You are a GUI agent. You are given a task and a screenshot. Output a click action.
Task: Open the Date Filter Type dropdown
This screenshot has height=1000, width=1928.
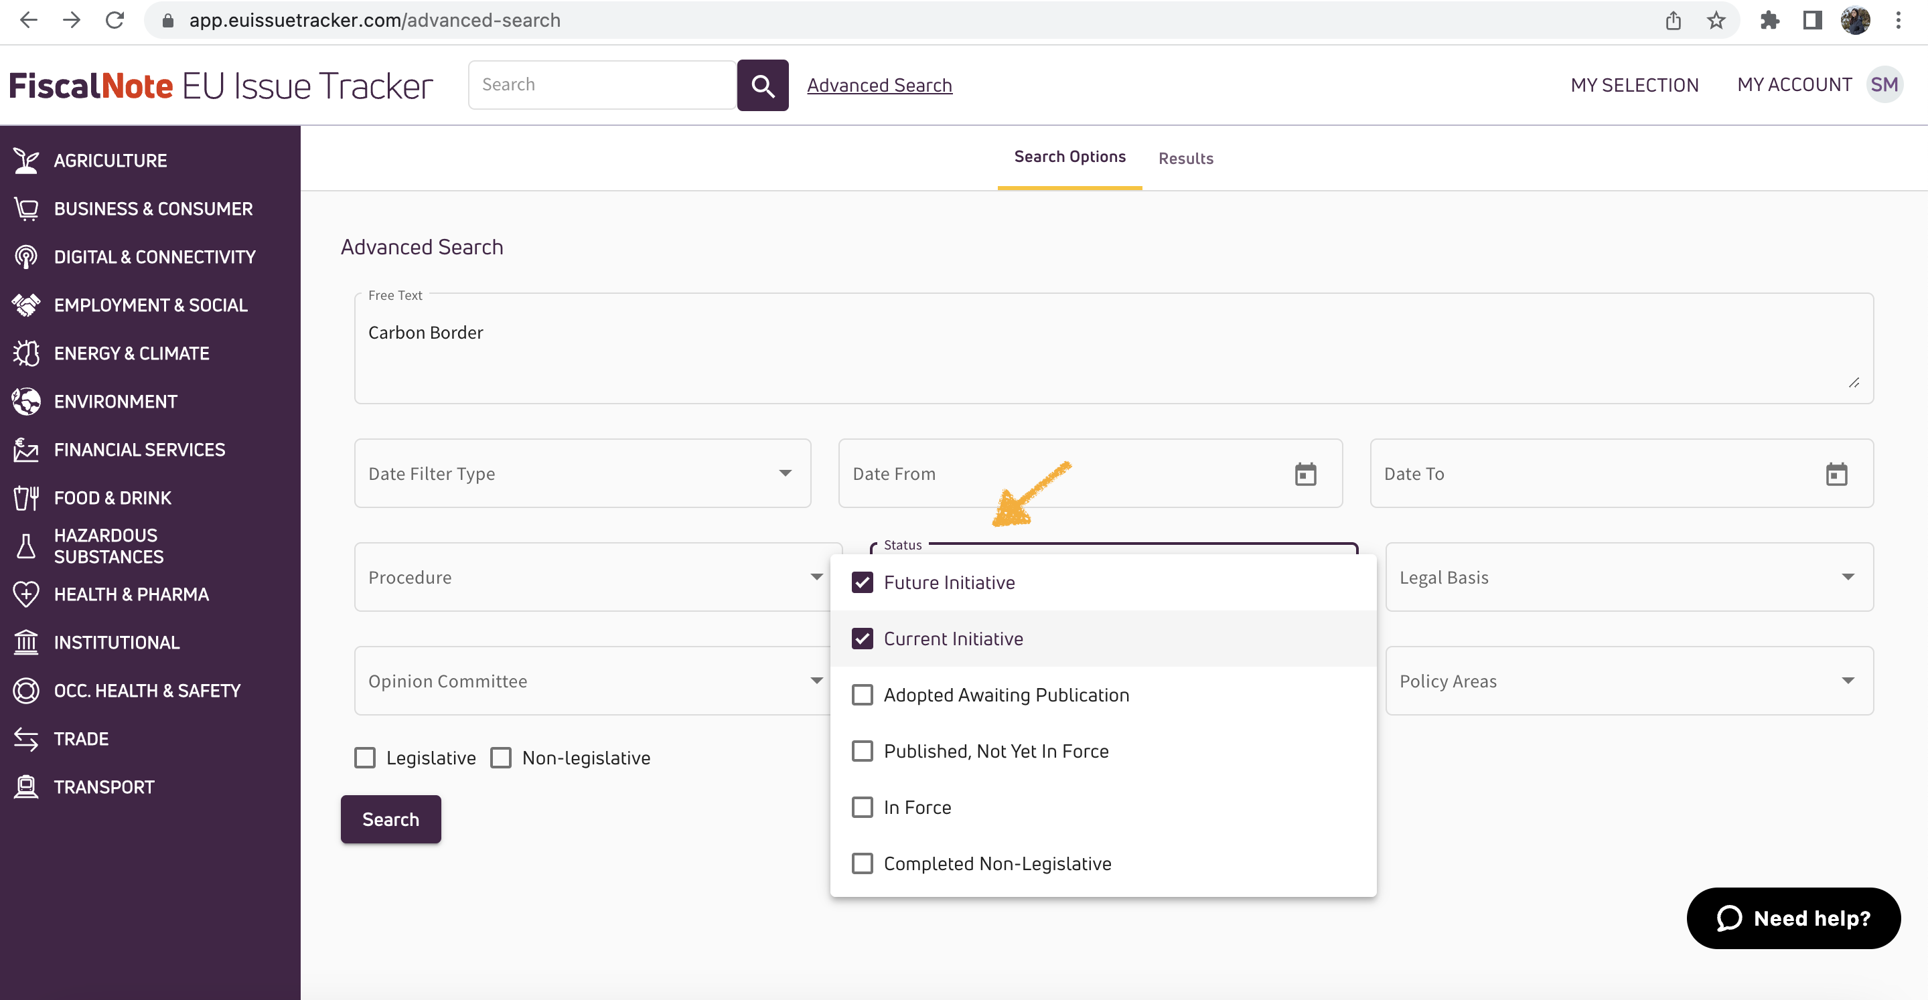point(583,473)
